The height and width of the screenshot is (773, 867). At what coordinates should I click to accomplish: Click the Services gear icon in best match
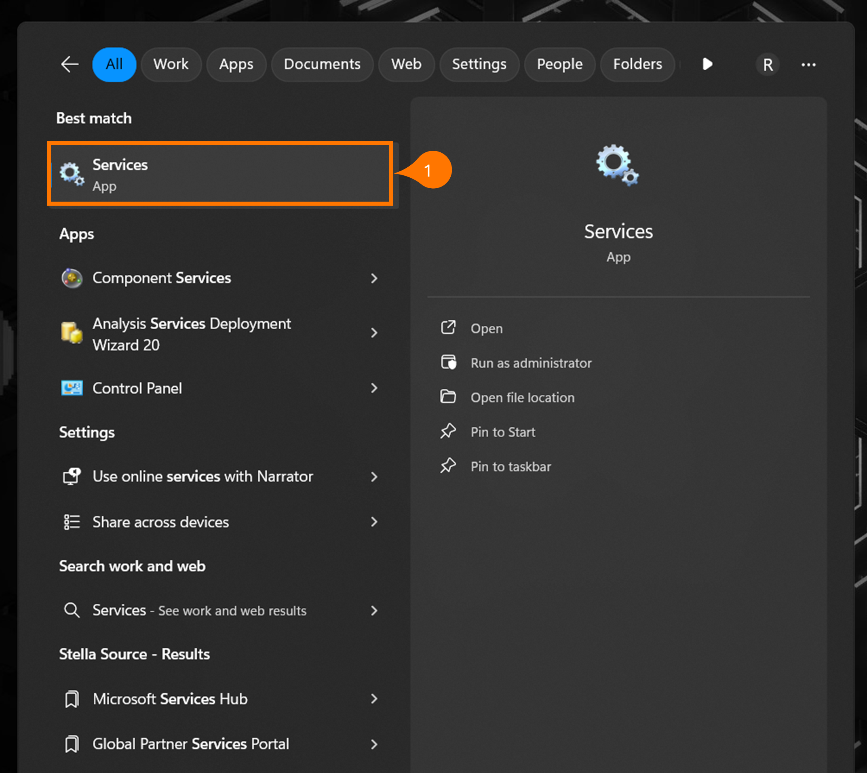coord(72,174)
